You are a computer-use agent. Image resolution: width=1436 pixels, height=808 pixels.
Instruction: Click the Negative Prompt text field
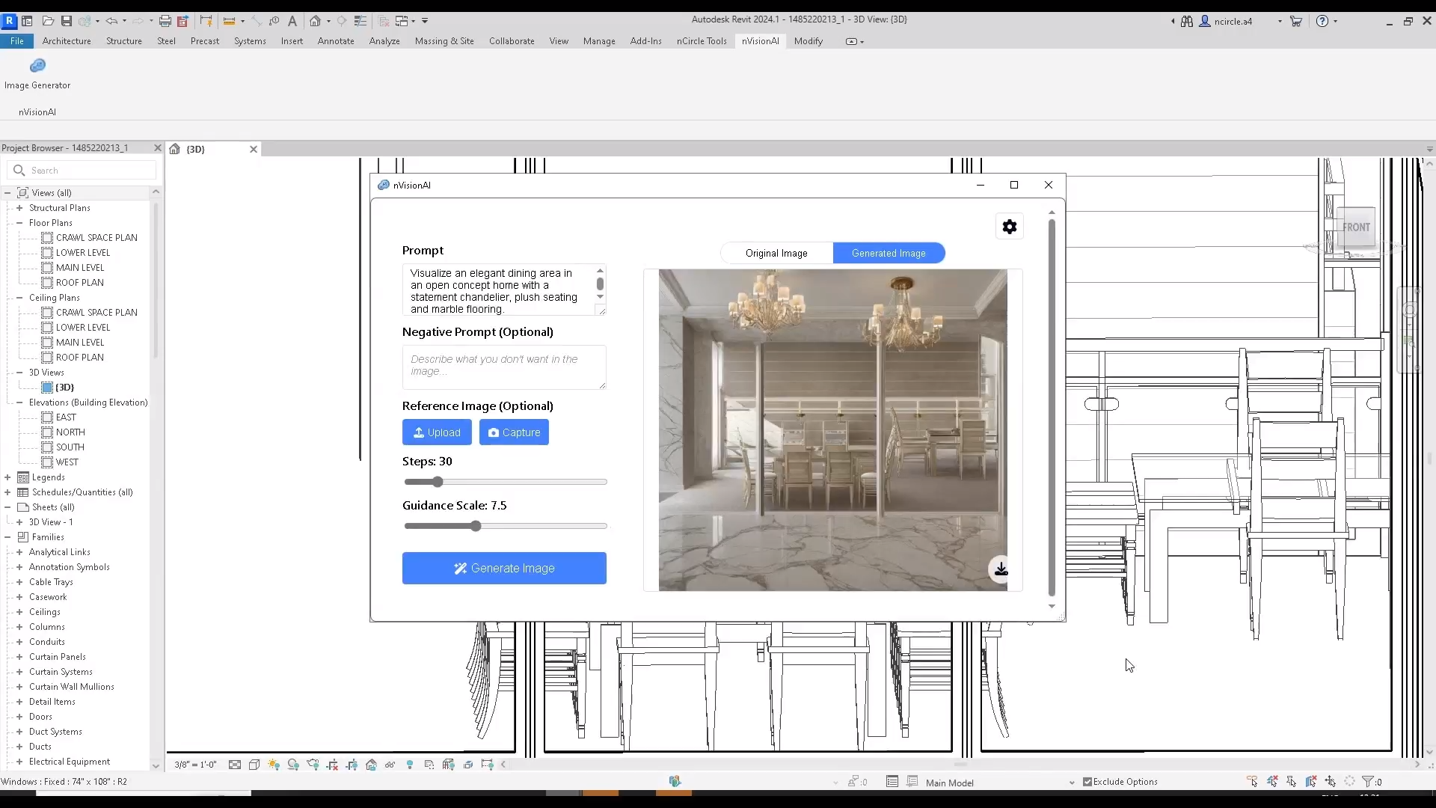pyautogui.click(x=503, y=367)
